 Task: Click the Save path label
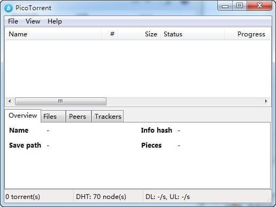(x=25, y=145)
